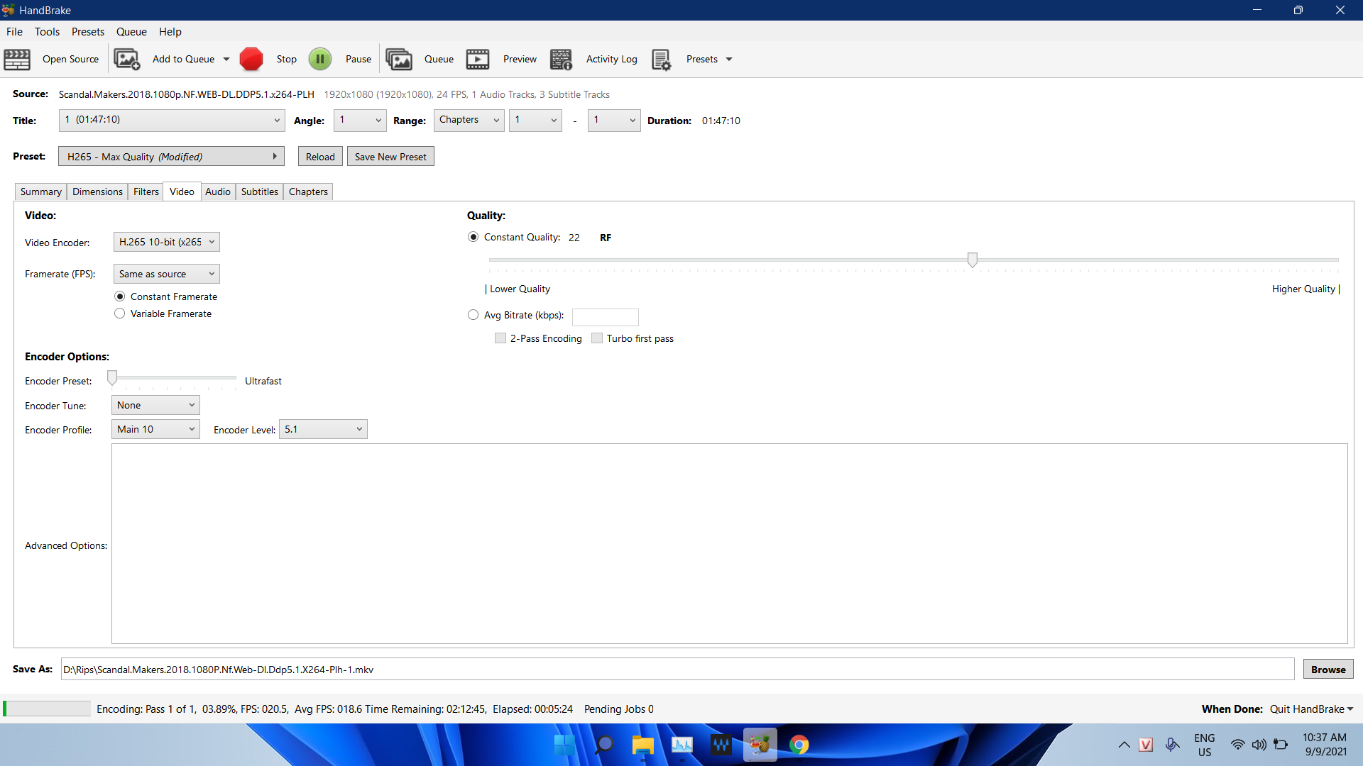Click the Presets panel icon
This screenshot has width=1363, height=766.
(661, 60)
